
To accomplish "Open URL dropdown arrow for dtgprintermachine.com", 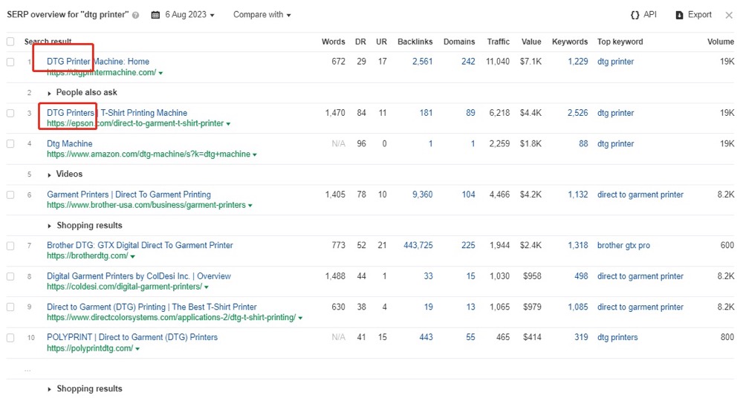I will pyautogui.click(x=160, y=73).
